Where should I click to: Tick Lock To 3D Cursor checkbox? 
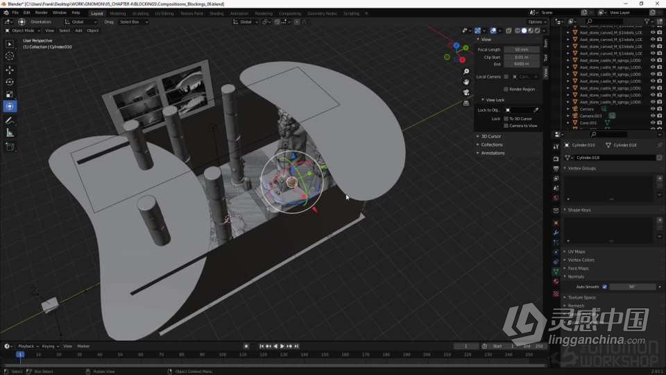pos(506,119)
